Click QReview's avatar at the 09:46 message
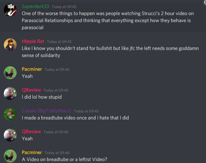The image size is (206, 163). tap(10, 135)
